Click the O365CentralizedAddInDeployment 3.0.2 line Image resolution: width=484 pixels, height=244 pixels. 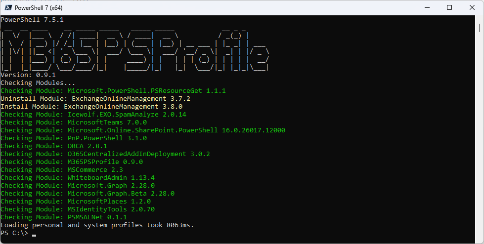click(105, 154)
